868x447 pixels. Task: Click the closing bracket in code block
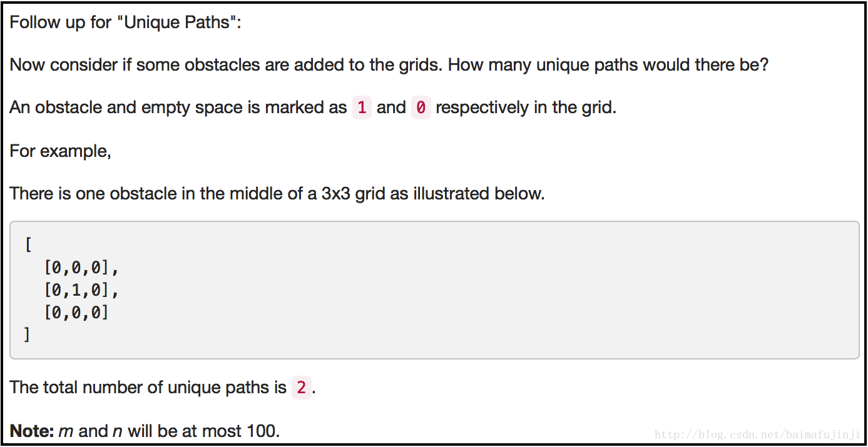(27, 334)
